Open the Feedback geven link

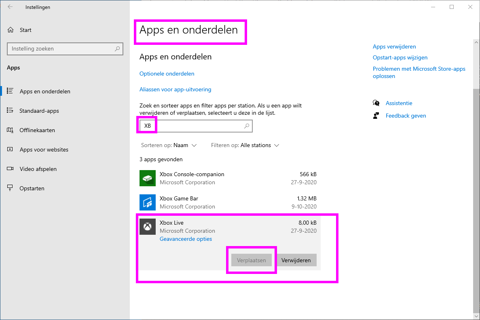tap(406, 116)
